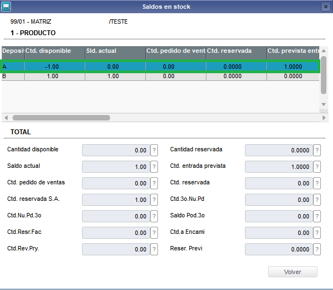Screen dimensions: 333x290
Task: Open help for Ctd.3o.Nu.Pd field
Action: click(x=317, y=200)
